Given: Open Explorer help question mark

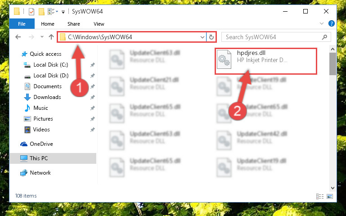Looking at the screenshot, I should (332, 23).
